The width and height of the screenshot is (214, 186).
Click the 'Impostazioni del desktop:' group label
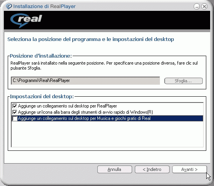(x=42, y=97)
